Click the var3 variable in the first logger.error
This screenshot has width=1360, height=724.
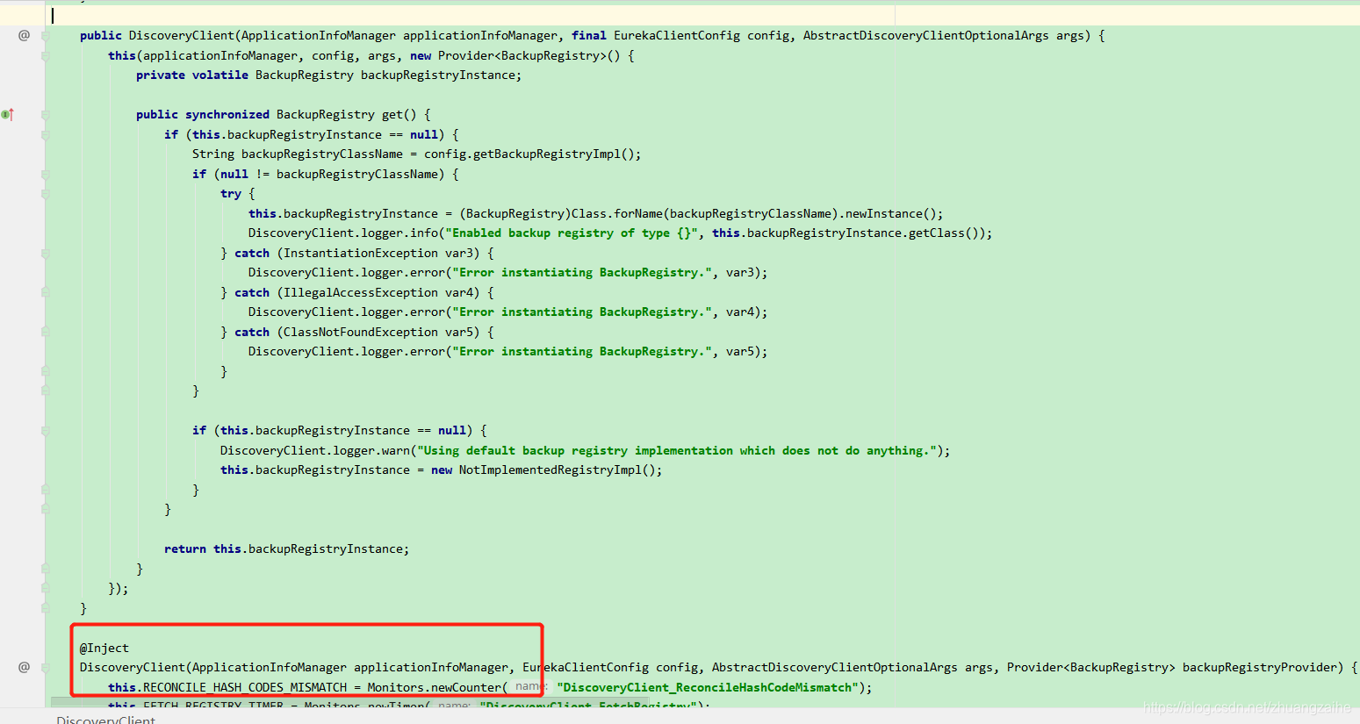coord(739,272)
